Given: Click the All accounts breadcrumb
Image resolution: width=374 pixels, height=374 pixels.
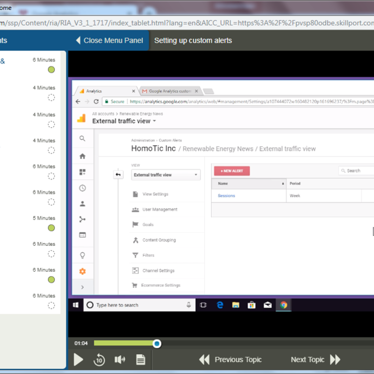Looking at the screenshot, I should (x=103, y=114).
